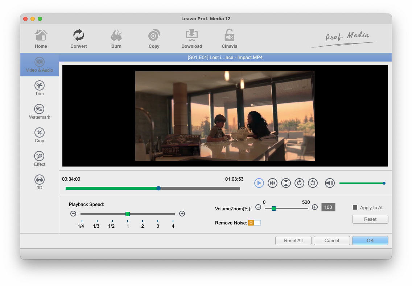Click the Reset All button
The width and height of the screenshot is (412, 286).
(x=293, y=240)
